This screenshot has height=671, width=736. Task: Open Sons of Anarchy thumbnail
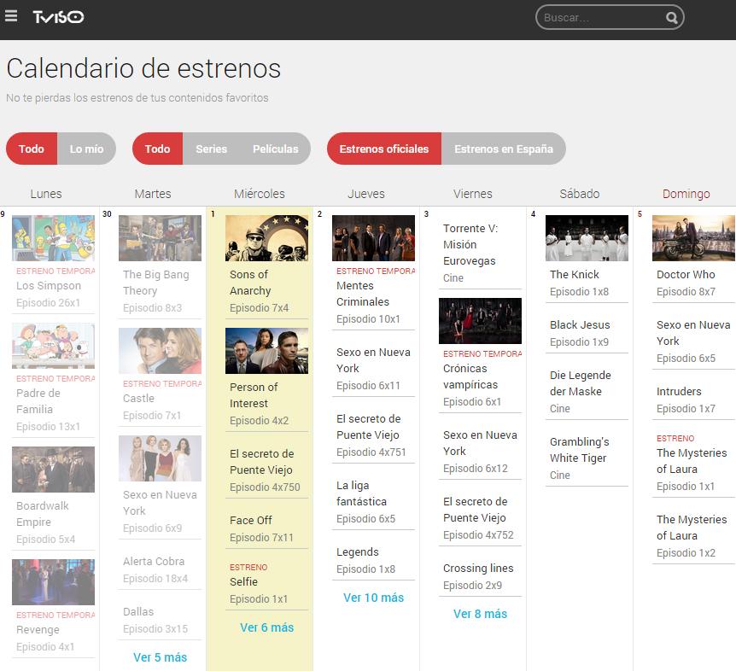[x=266, y=238]
